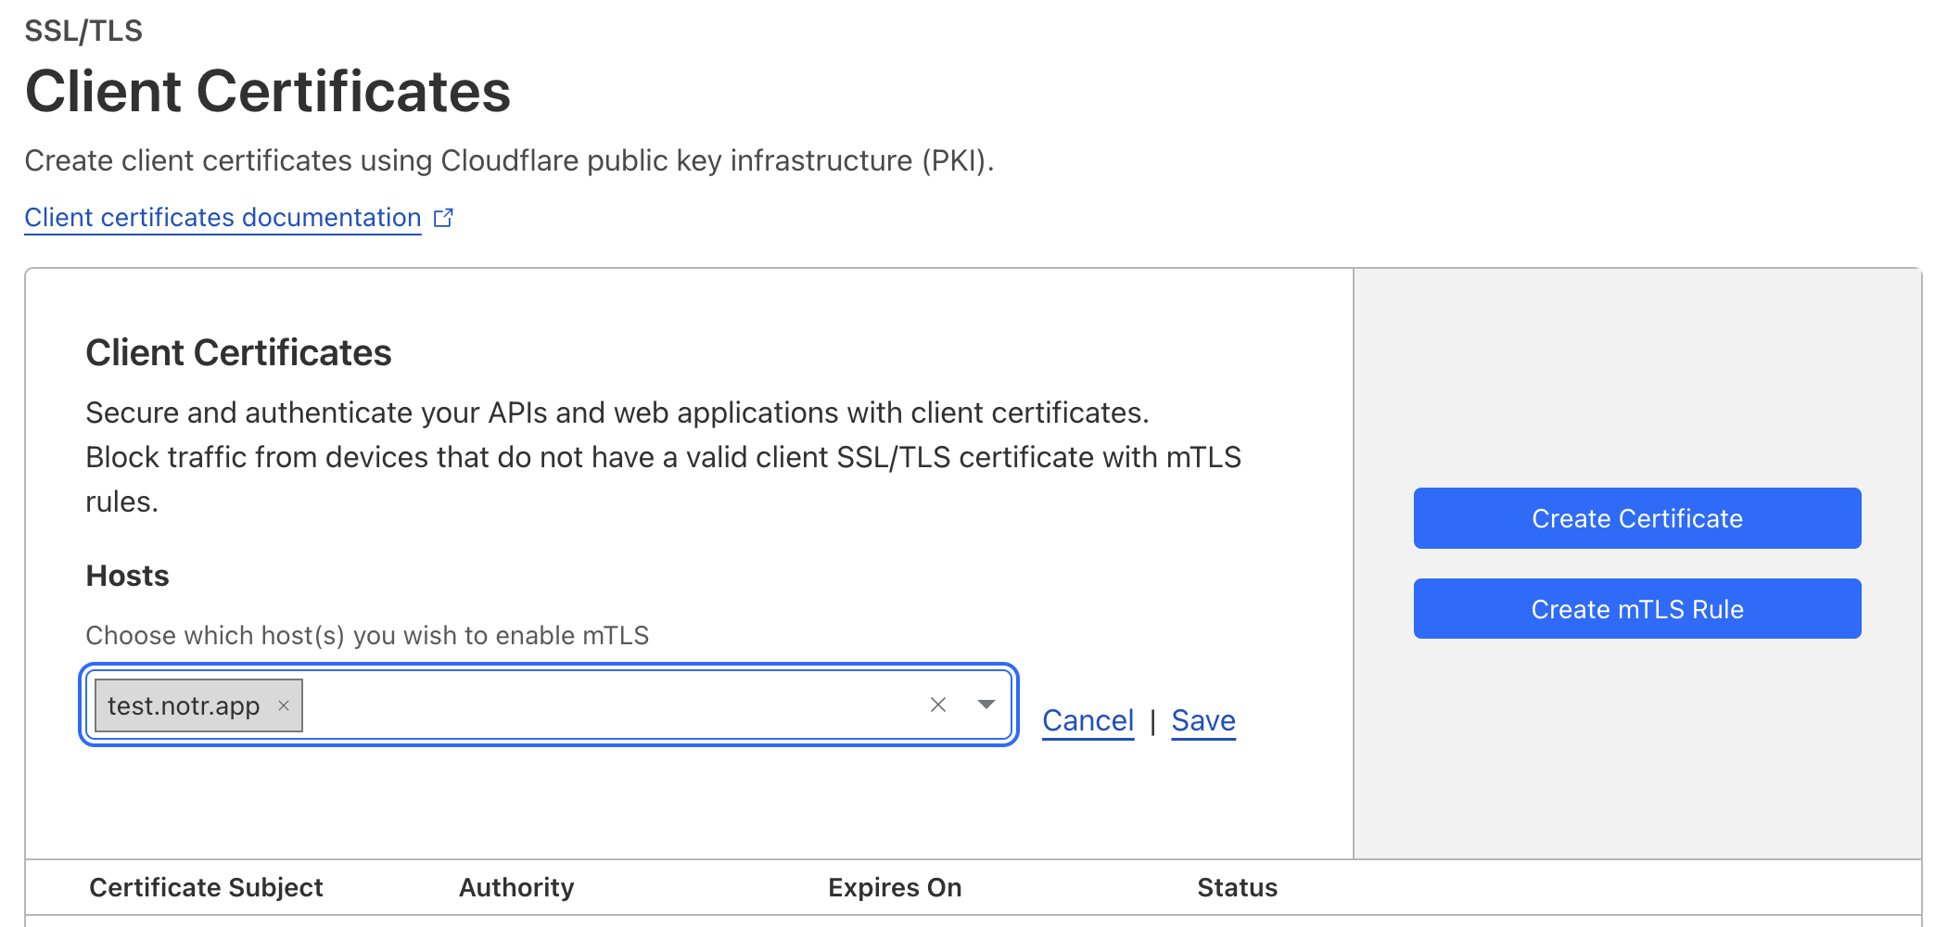Click the Client Certificates card heading
Image resolution: width=1934 pixels, height=927 pixels.
[238, 353]
